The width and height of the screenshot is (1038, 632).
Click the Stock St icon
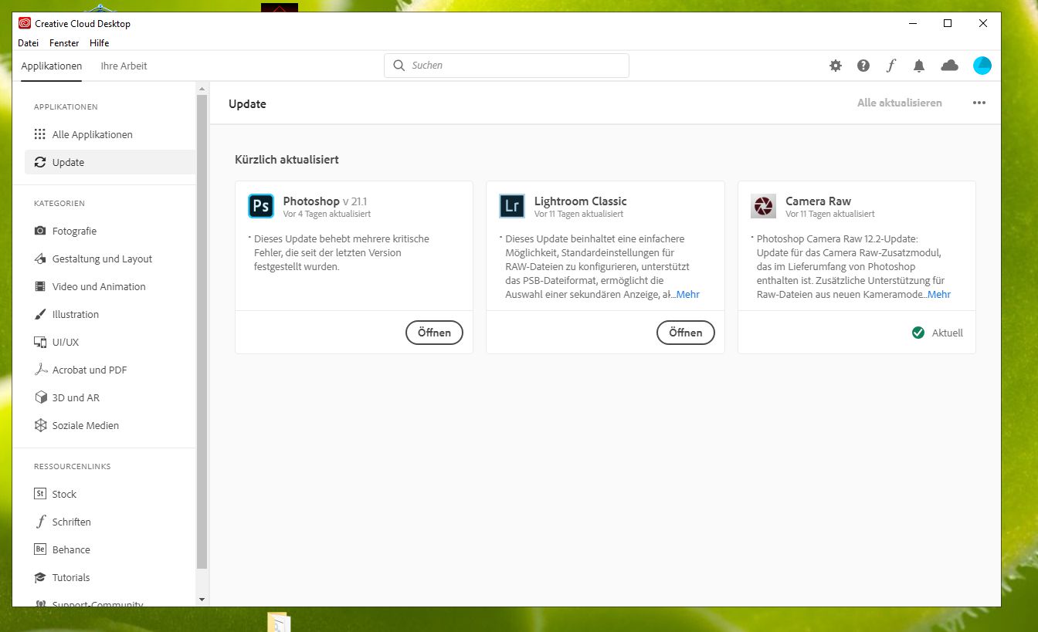click(40, 494)
